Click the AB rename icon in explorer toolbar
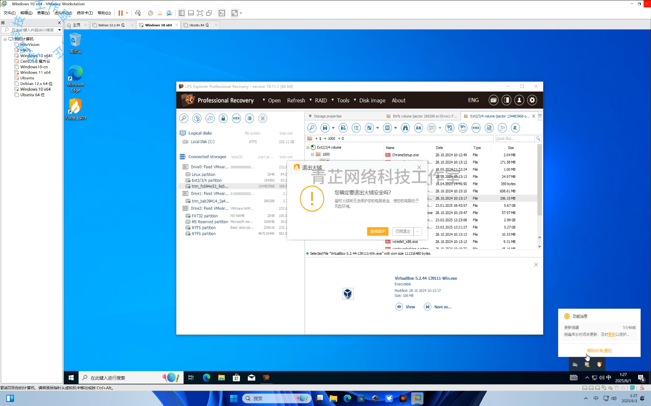Image resolution: width=651 pixels, height=406 pixels. click(x=419, y=128)
